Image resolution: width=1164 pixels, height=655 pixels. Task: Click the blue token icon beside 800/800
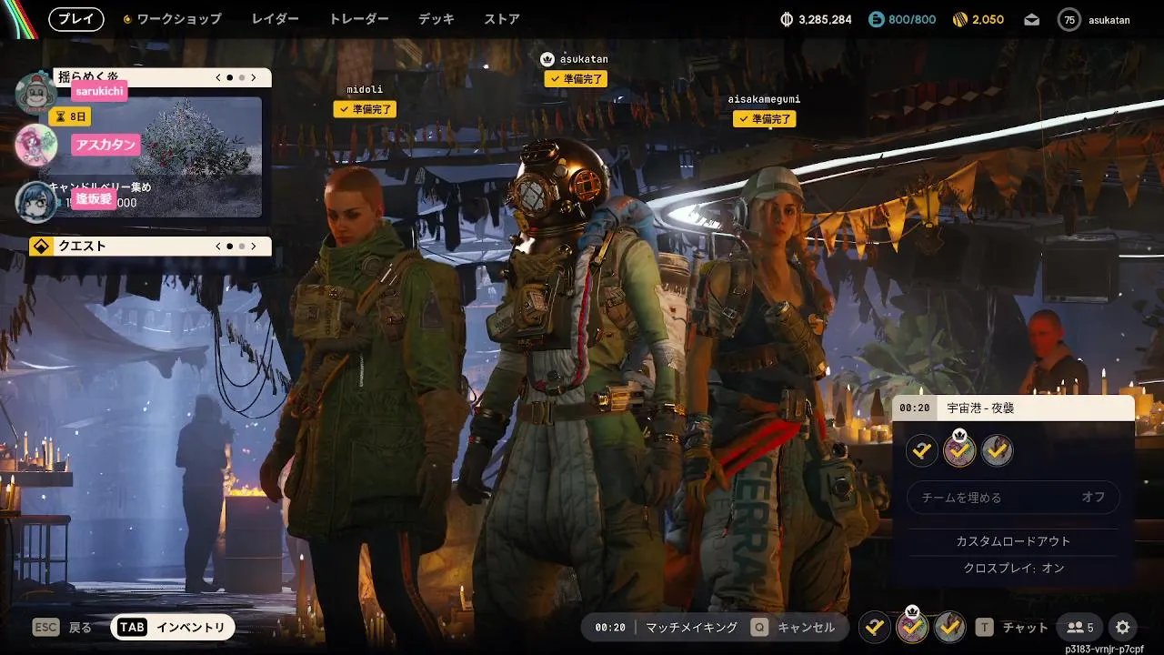coord(877,19)
